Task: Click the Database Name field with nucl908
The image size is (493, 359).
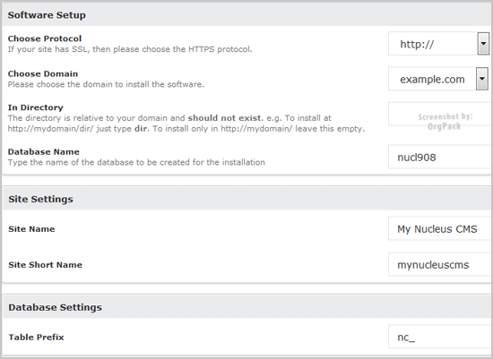Action: [x=440, y=157]
